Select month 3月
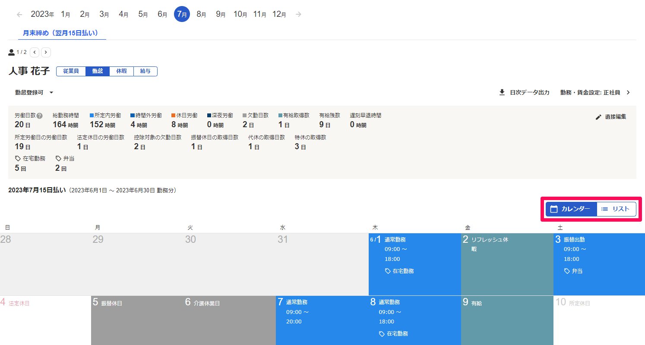This screenshot has width=645, height=345. pos(104,14)
